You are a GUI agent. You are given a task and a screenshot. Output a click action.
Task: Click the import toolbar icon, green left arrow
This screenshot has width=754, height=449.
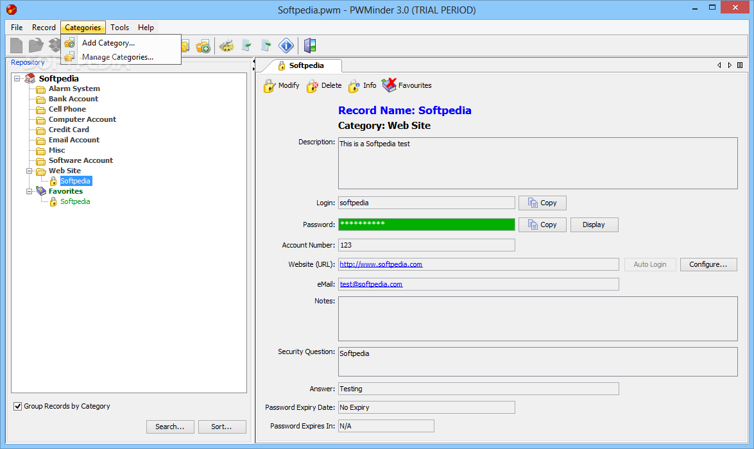point(246,46)
